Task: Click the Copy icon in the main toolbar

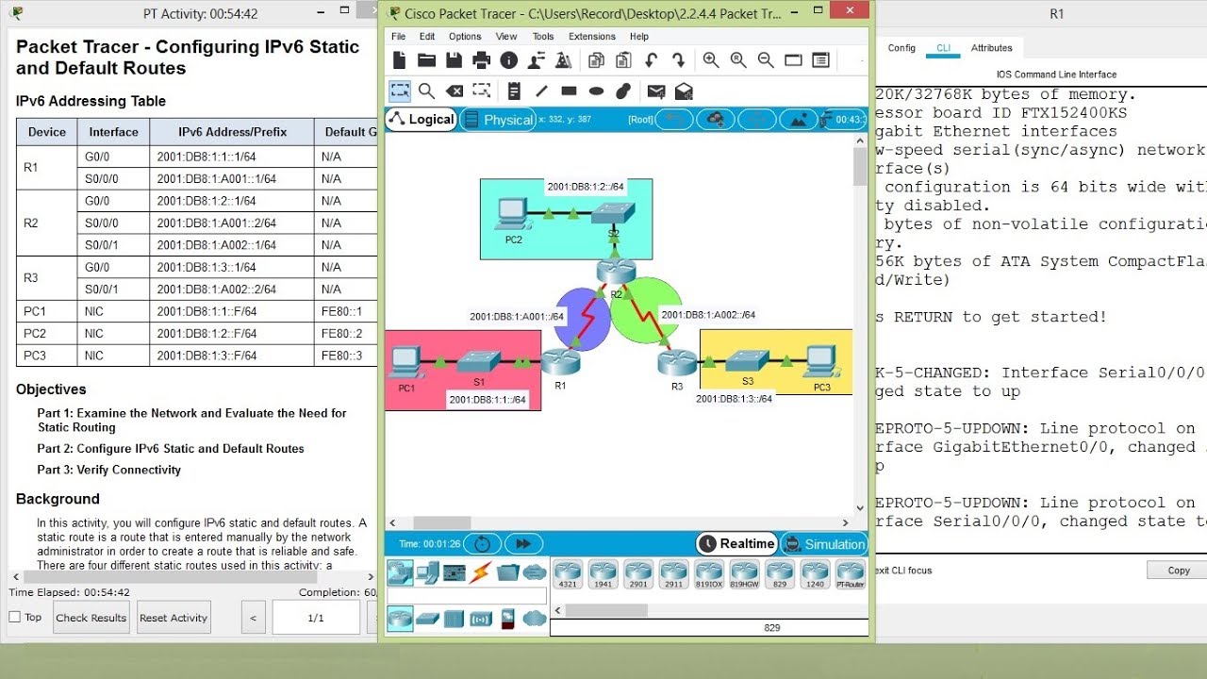Action: pyautogui.click(x=596, y=60)
